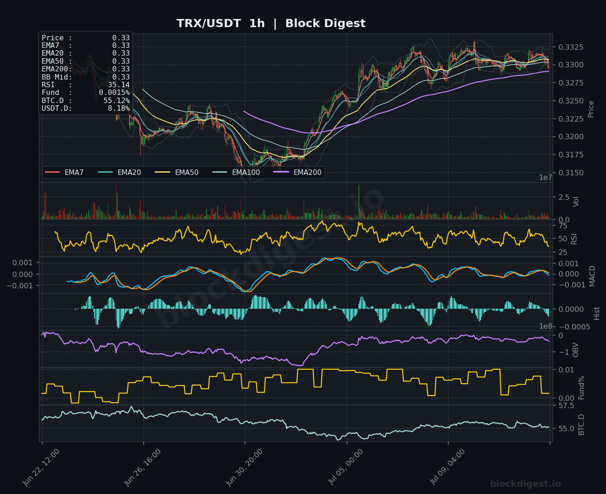Click the BTC.D 55.0 axis tick

pyautogui.click(x=566, y=428)
